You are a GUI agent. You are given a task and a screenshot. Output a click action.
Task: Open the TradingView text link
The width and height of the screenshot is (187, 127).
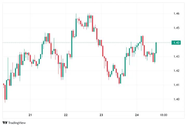point(17,123)
